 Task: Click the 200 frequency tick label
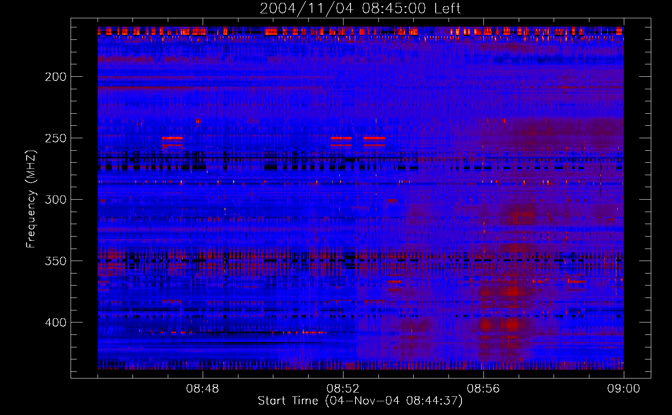56,77
